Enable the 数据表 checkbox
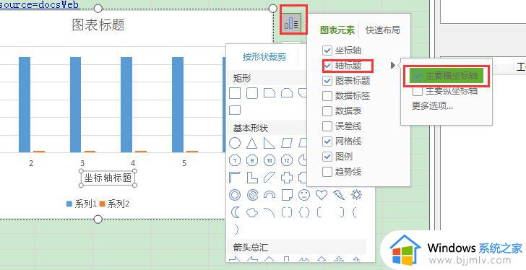526x270 pixels. [x=327, y=111]
